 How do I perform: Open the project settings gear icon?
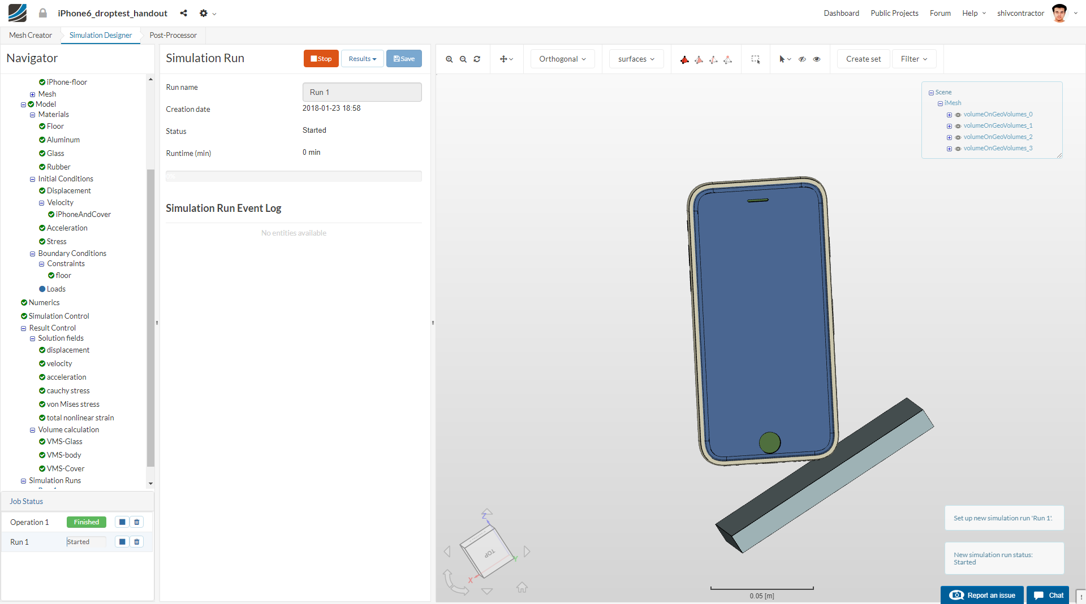(204, 13)
